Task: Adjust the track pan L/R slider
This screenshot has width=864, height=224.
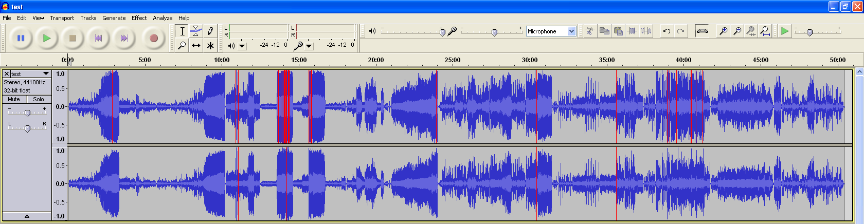Action: tap(27, 128)
